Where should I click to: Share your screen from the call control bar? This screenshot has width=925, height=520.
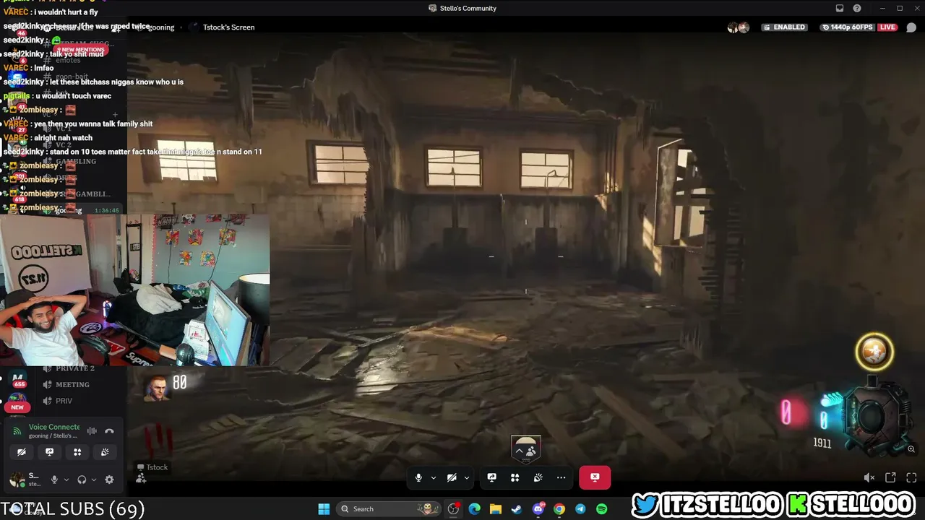[x=492, y=477]
